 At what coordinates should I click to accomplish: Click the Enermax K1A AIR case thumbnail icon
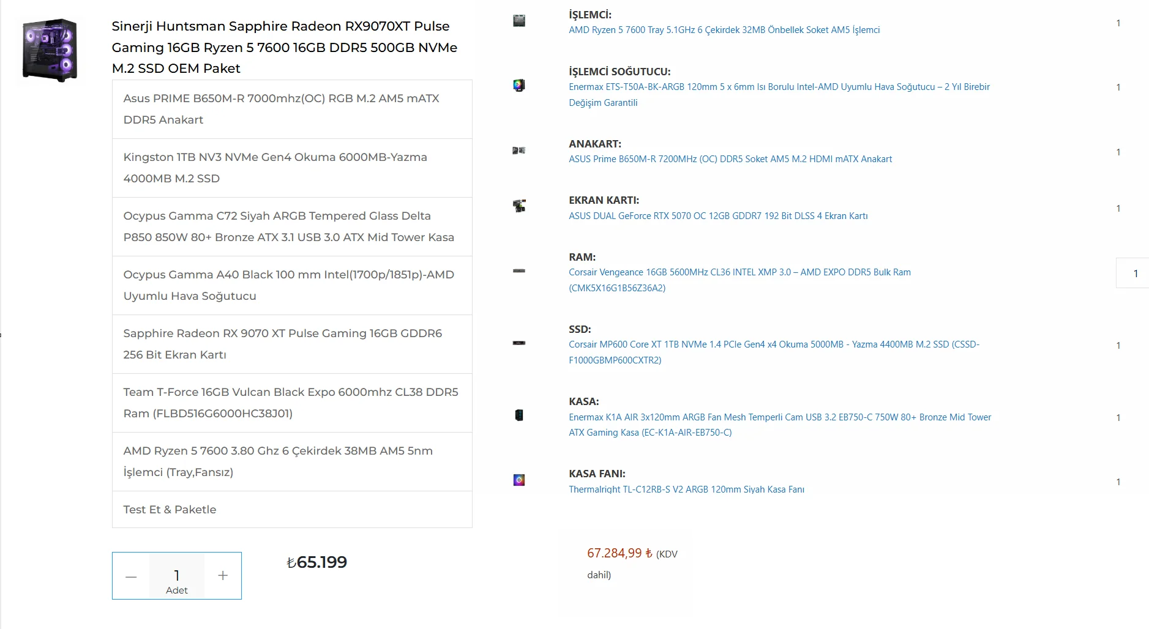click(518, 415)
